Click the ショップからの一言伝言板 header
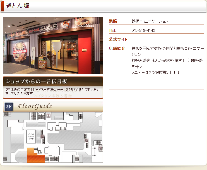Image resolution: width=207 pixels, height=170 pixels. tap(36, 82)
